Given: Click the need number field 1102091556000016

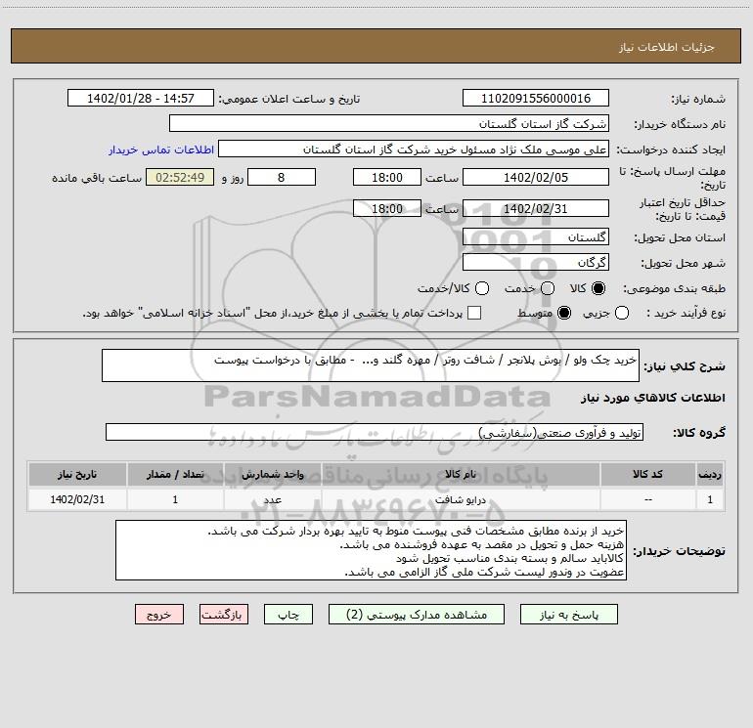Looking at the screenshot, I should [x=536, y=98].
